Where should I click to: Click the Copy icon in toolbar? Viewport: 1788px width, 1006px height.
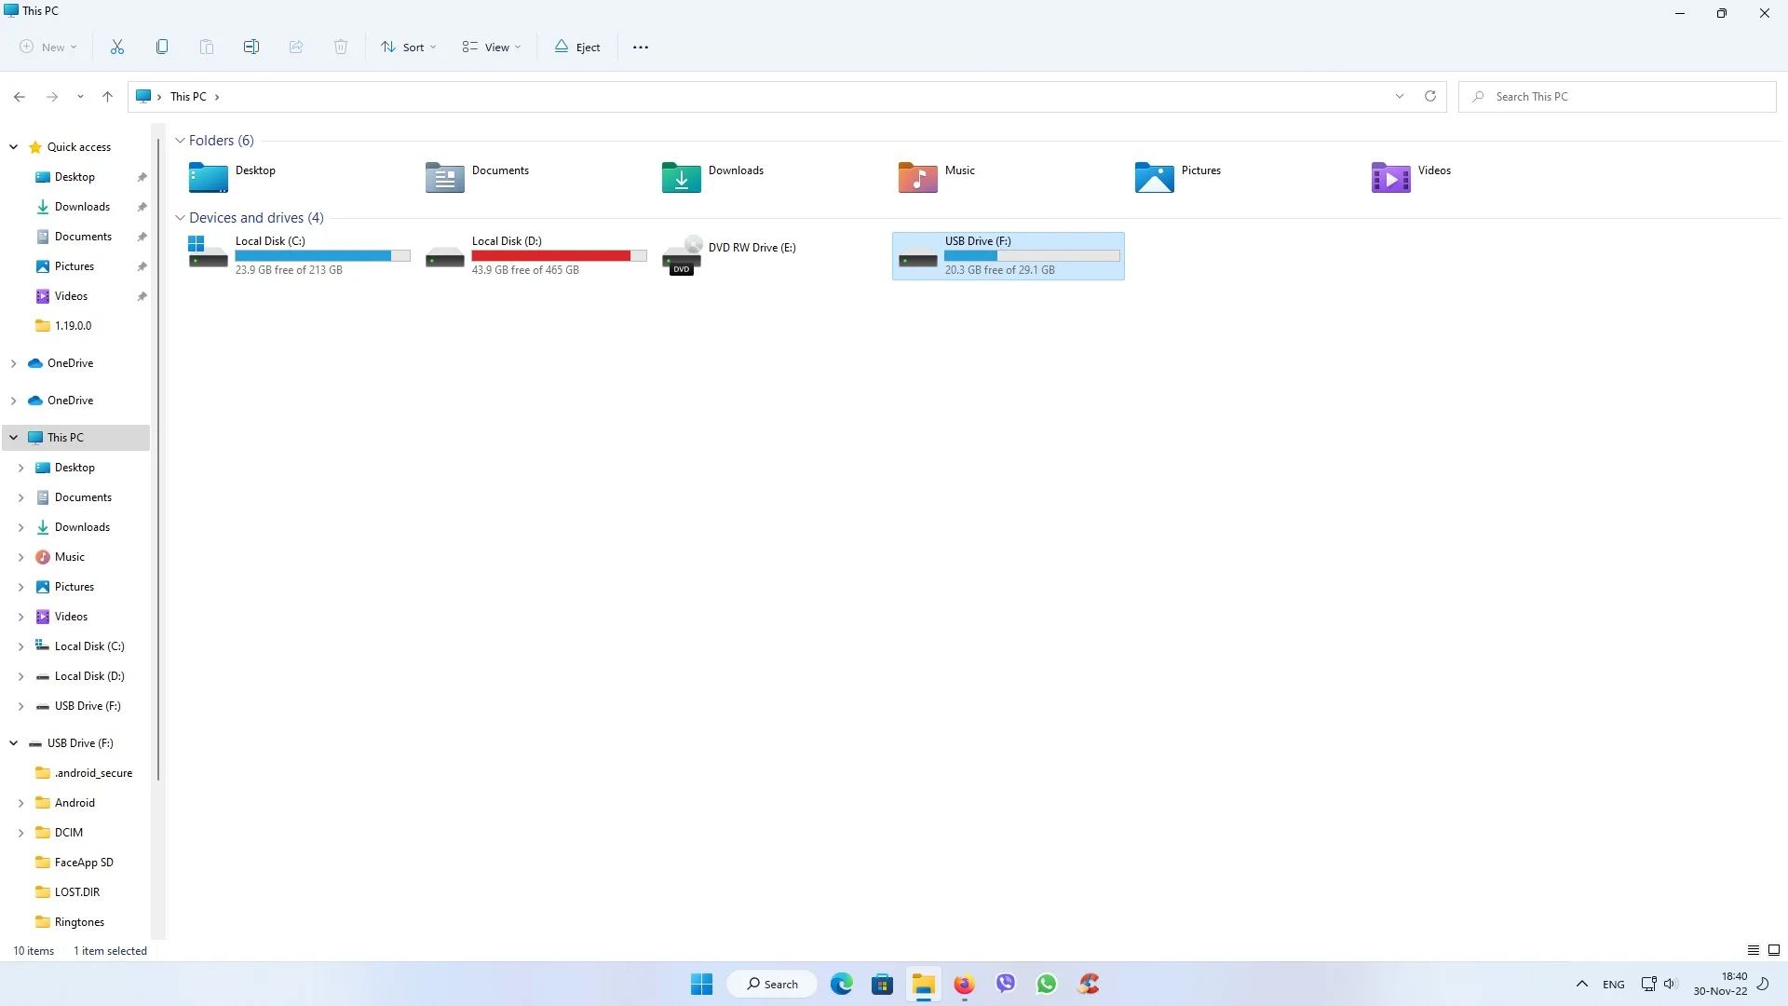[x=162, y=47]
